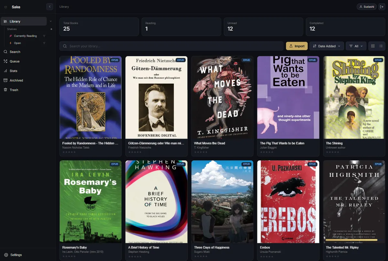388x261 pixels.
Task: Open the All filter dropdown
Action: [356, 46]
